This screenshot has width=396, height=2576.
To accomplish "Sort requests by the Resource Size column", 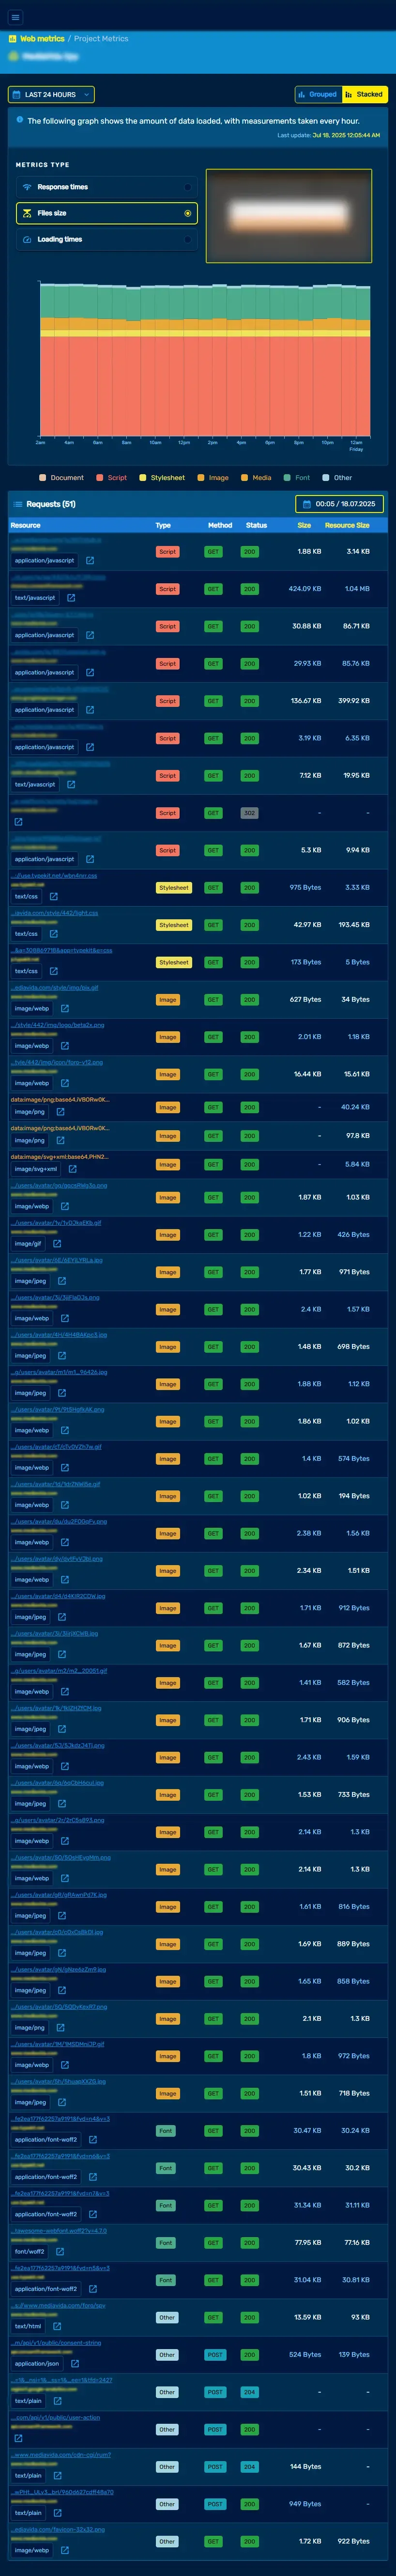I will [347, 525].
